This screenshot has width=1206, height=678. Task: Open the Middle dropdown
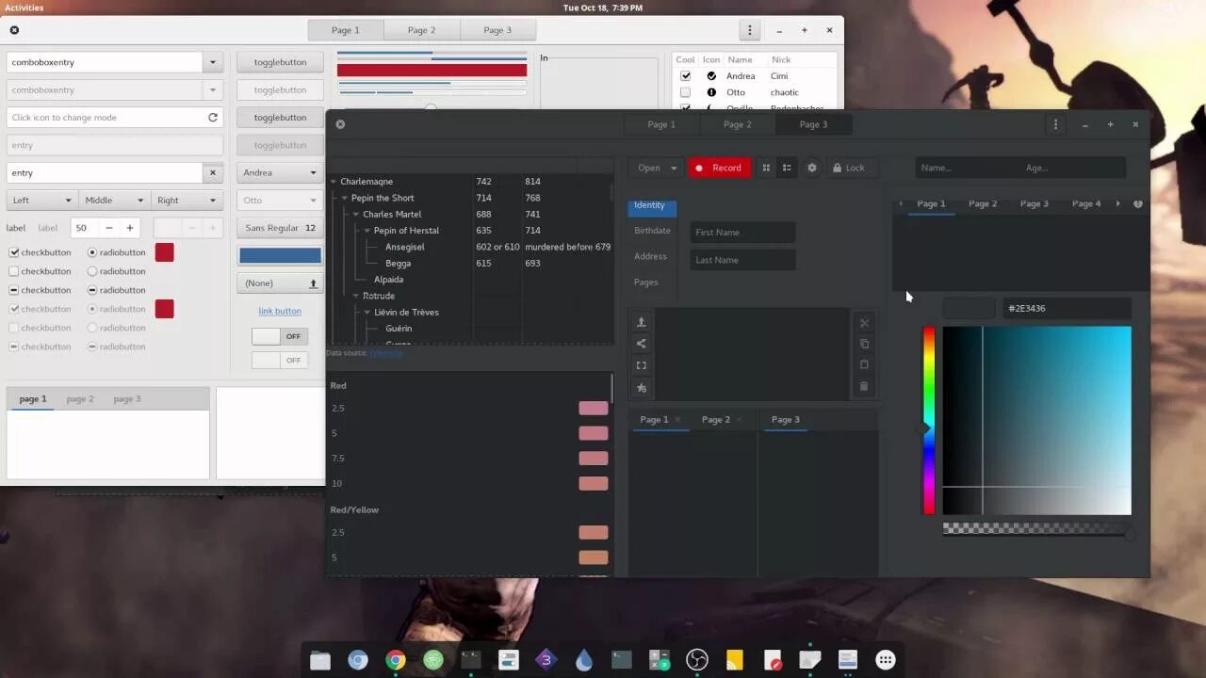coord(115,200)
